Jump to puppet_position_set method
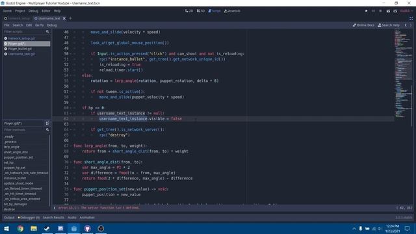416x234 pixels. [x=19, y=157]
